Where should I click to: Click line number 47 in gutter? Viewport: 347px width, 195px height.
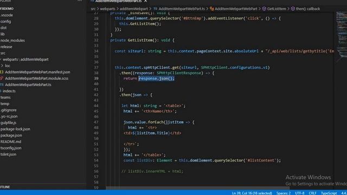(x=96, y=122)
